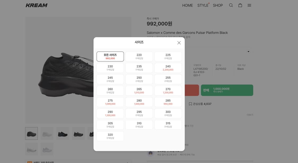The width and height of the screenshot is (298, 163).
Task: Select the first black shoe thumbnail
Action: click(32, 133)
